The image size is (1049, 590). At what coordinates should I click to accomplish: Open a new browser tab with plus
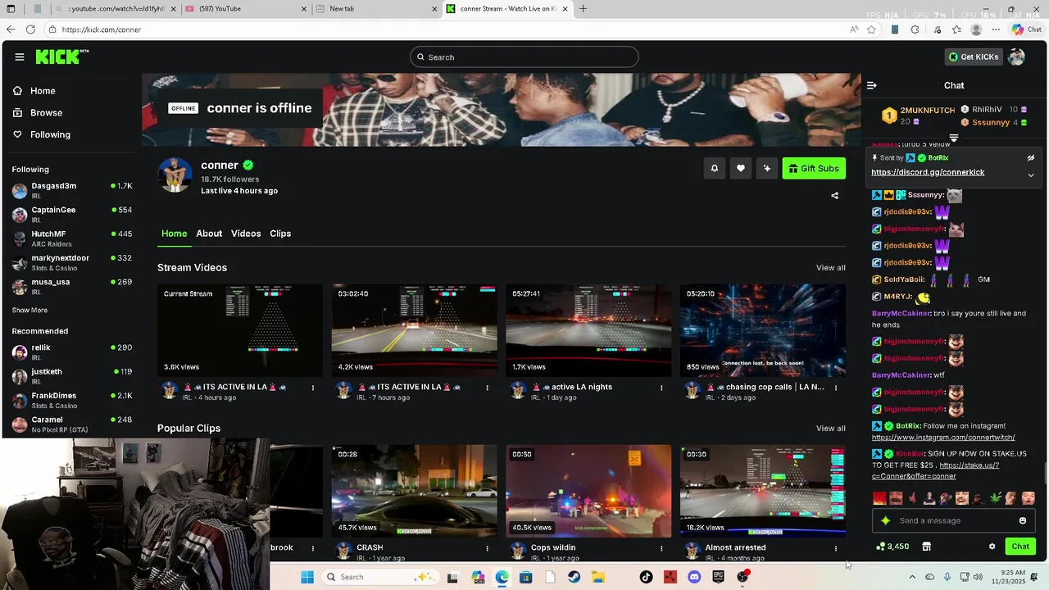point(584,9)
